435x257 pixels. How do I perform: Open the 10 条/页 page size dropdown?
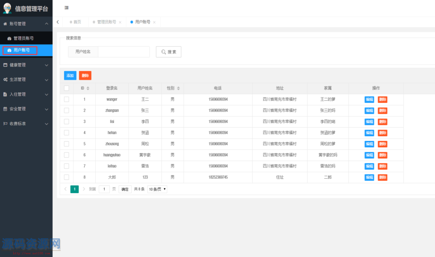pyautogui.click(x=157, y=189)
